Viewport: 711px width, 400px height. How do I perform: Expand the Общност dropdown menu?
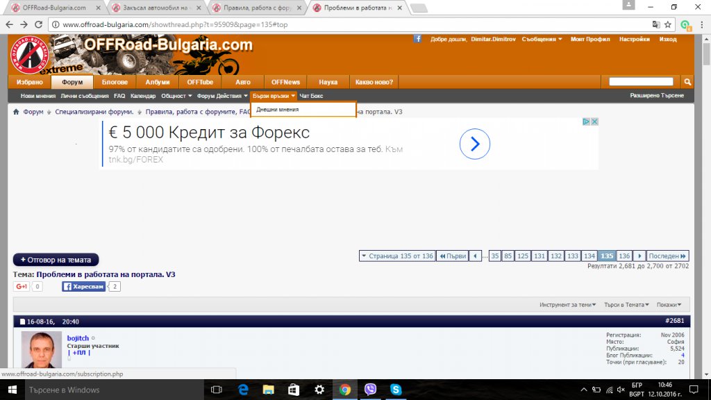(176, 96)
